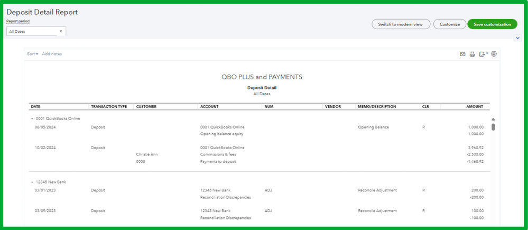Viewport: 528px width, 230px height.
Task: Click the VENDOR column header
Action: coord(332,106)
